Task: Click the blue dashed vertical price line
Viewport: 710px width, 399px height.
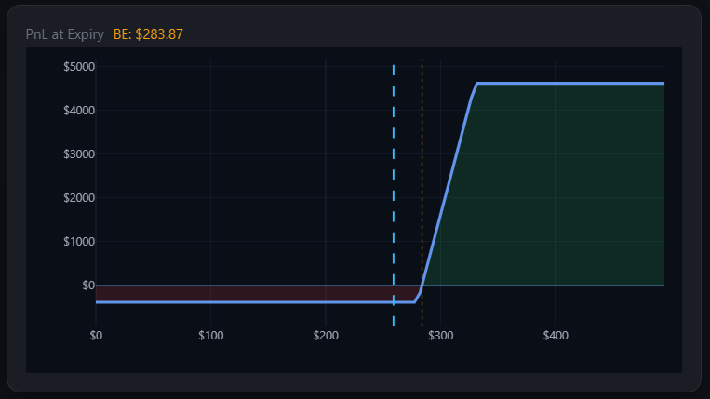Action: click(x=394, y=186)
